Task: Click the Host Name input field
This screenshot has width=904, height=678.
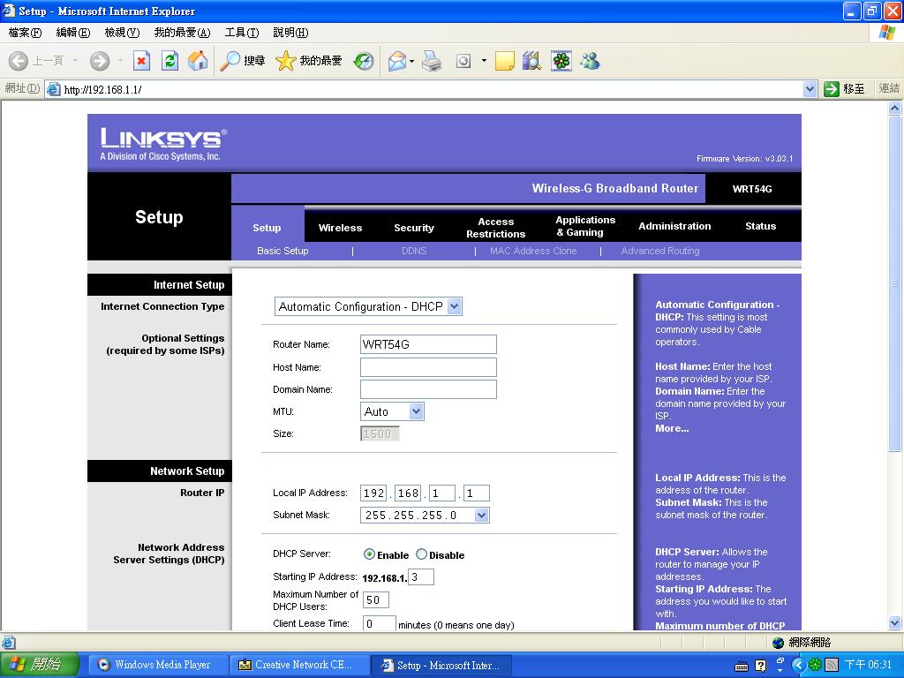Action: coord(428,367)
